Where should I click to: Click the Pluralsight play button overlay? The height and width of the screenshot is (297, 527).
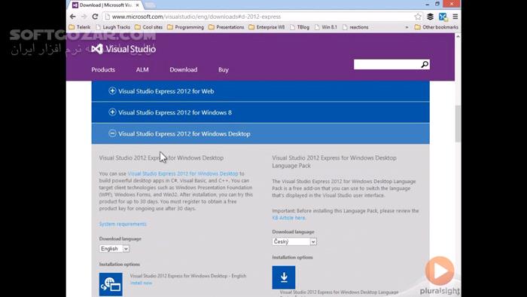(x=440, y=271)
